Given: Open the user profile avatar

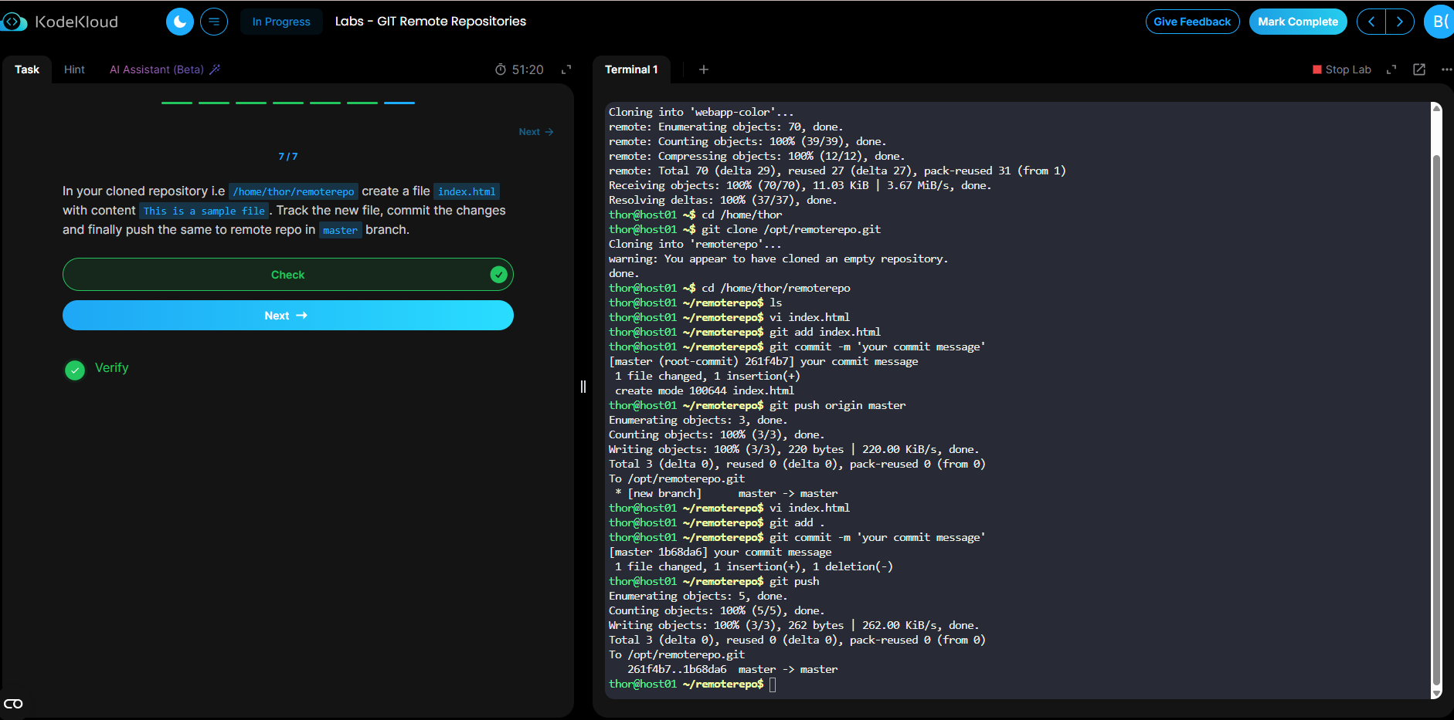Looking at the screenshot, I should pyautogui.click(x=1439, y=22).
